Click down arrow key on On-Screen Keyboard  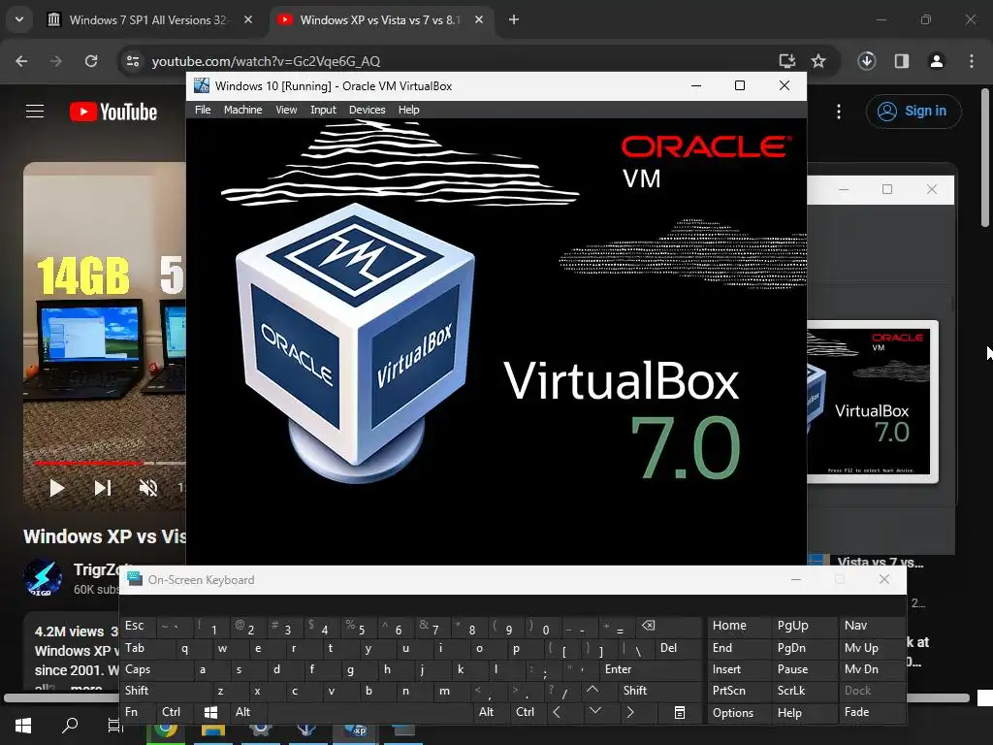click(595, 711)
